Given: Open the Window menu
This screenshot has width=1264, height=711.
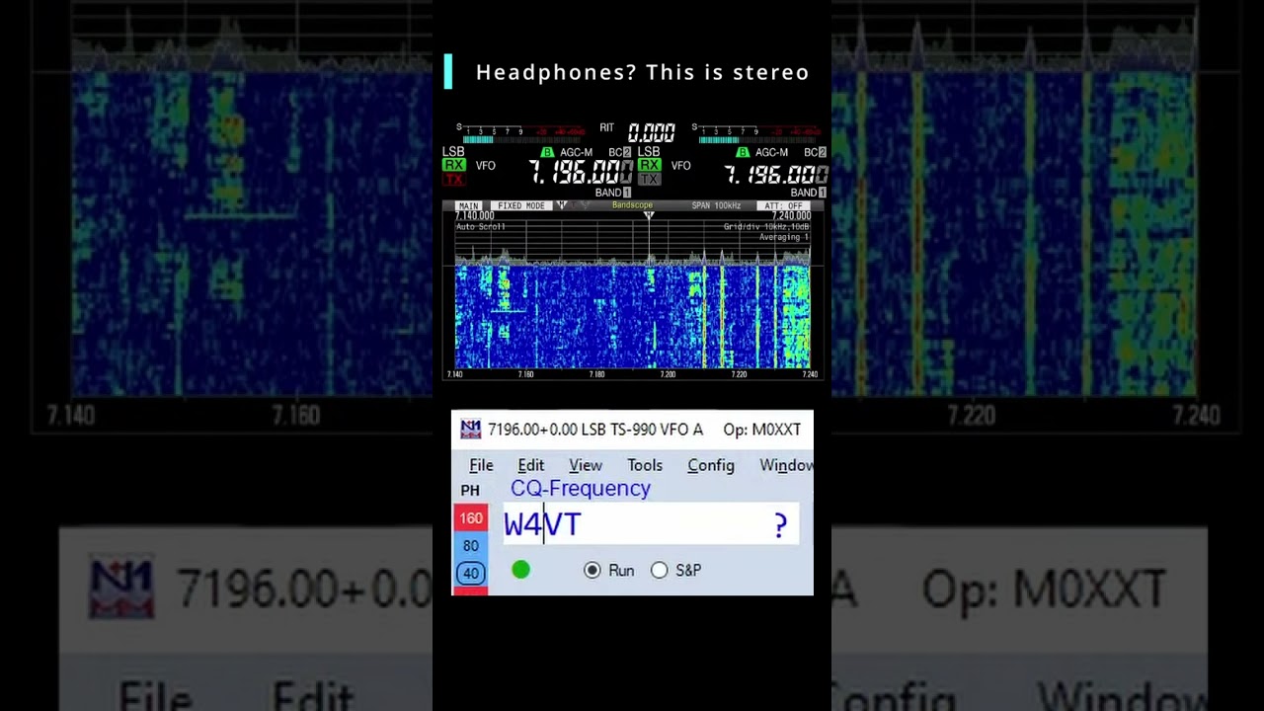Looking at the screenshot, I should 786,465.
